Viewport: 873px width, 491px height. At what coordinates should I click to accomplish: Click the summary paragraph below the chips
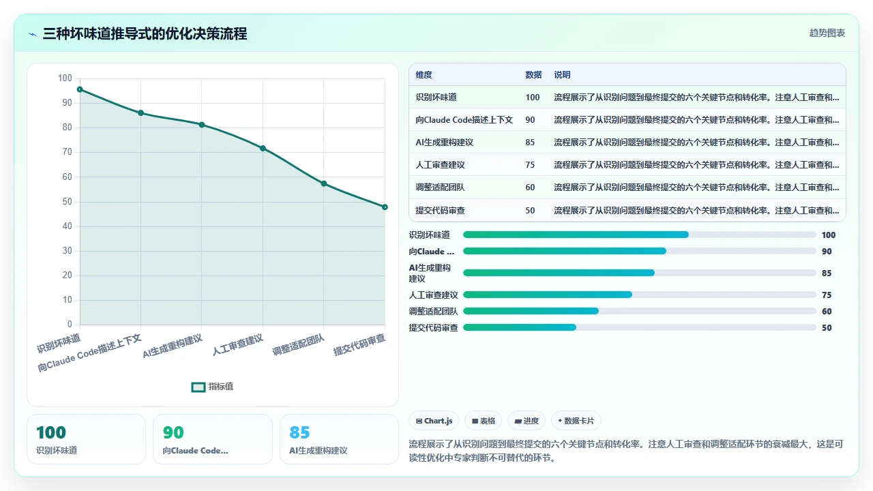click(627, 451)
